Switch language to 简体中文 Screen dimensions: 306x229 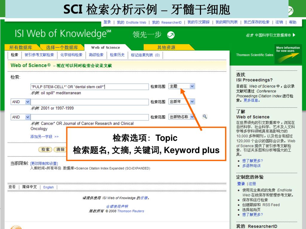pos(30,187)
